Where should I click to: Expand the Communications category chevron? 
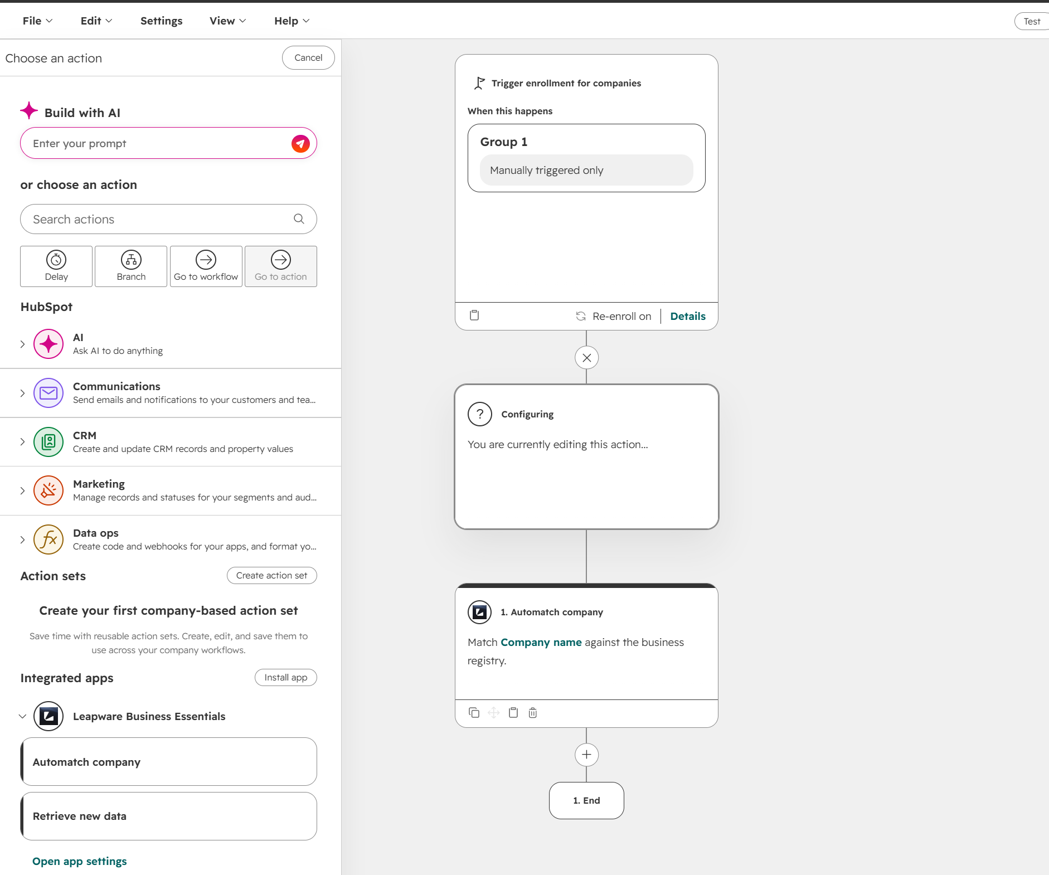pyautogui.click(x=22, y=393)
